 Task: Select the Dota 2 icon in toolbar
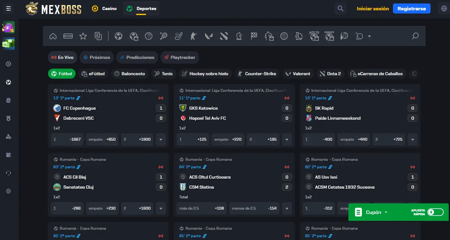click(x=224, y=36)
